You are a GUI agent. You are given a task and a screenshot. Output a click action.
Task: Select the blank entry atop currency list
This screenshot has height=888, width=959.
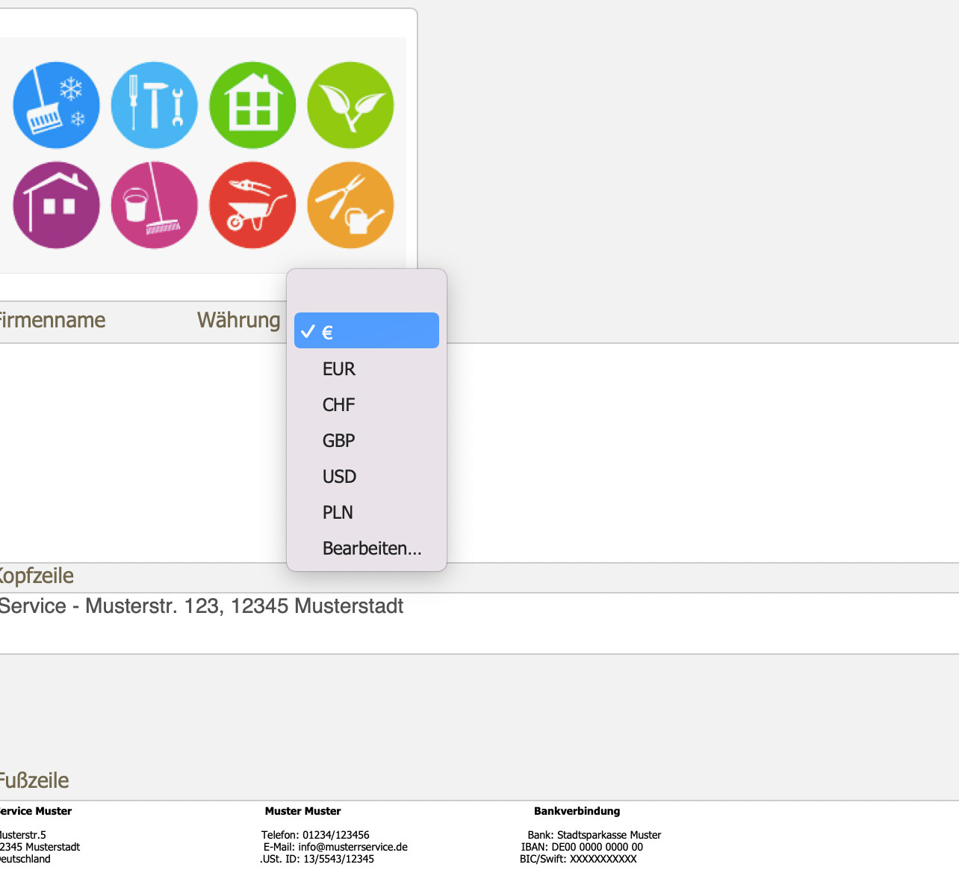[x=367, y=295]
